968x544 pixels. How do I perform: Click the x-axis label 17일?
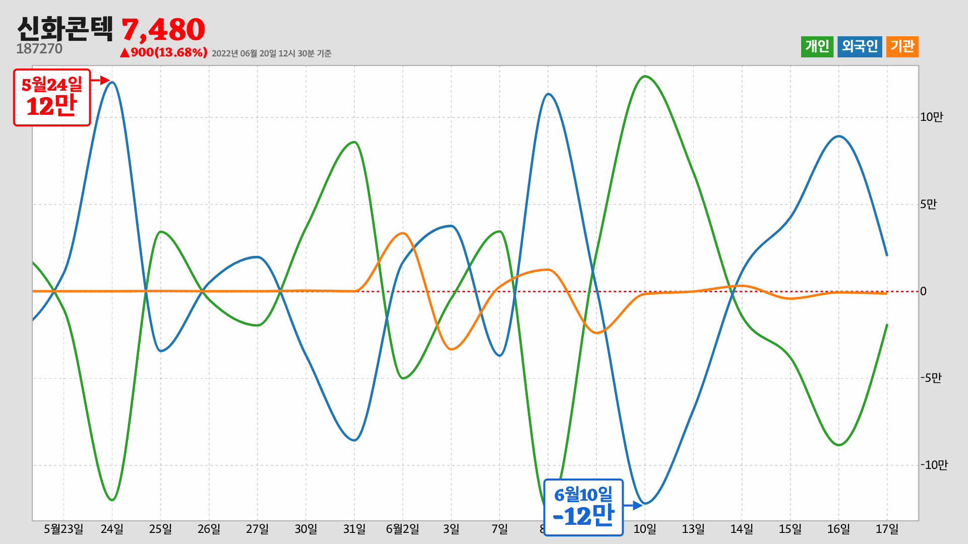pyautogui.click(x=887, y=529)
